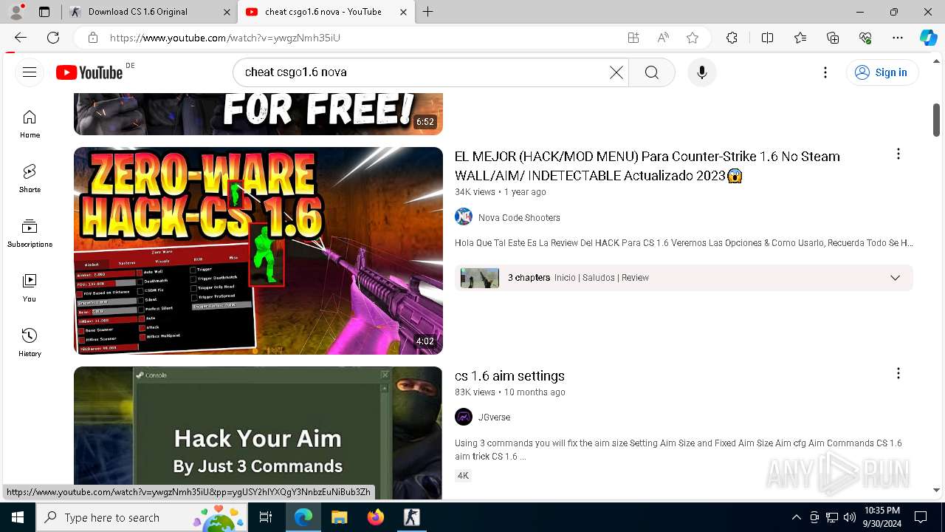Image resolution: width=945 pixels, height=532 pixels.
Task: Open browser profile icon
Action: tap(16, 12)
